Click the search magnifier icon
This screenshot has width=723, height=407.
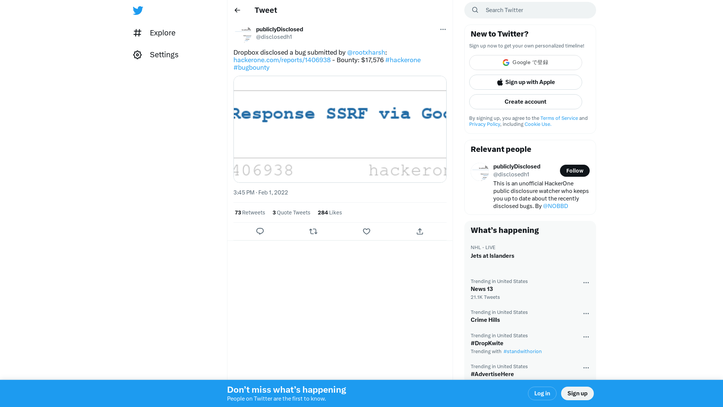point(475,10)
